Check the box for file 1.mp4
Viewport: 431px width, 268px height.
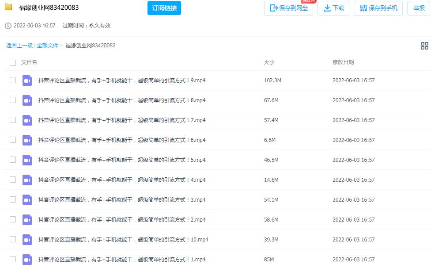click(x=13, y=259)
